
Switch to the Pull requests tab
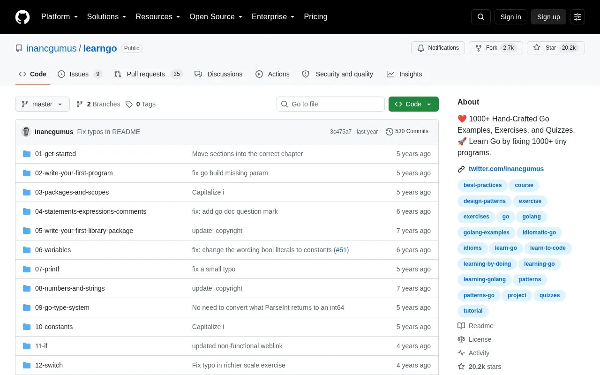pyautogui.click(x=148, y=74)
